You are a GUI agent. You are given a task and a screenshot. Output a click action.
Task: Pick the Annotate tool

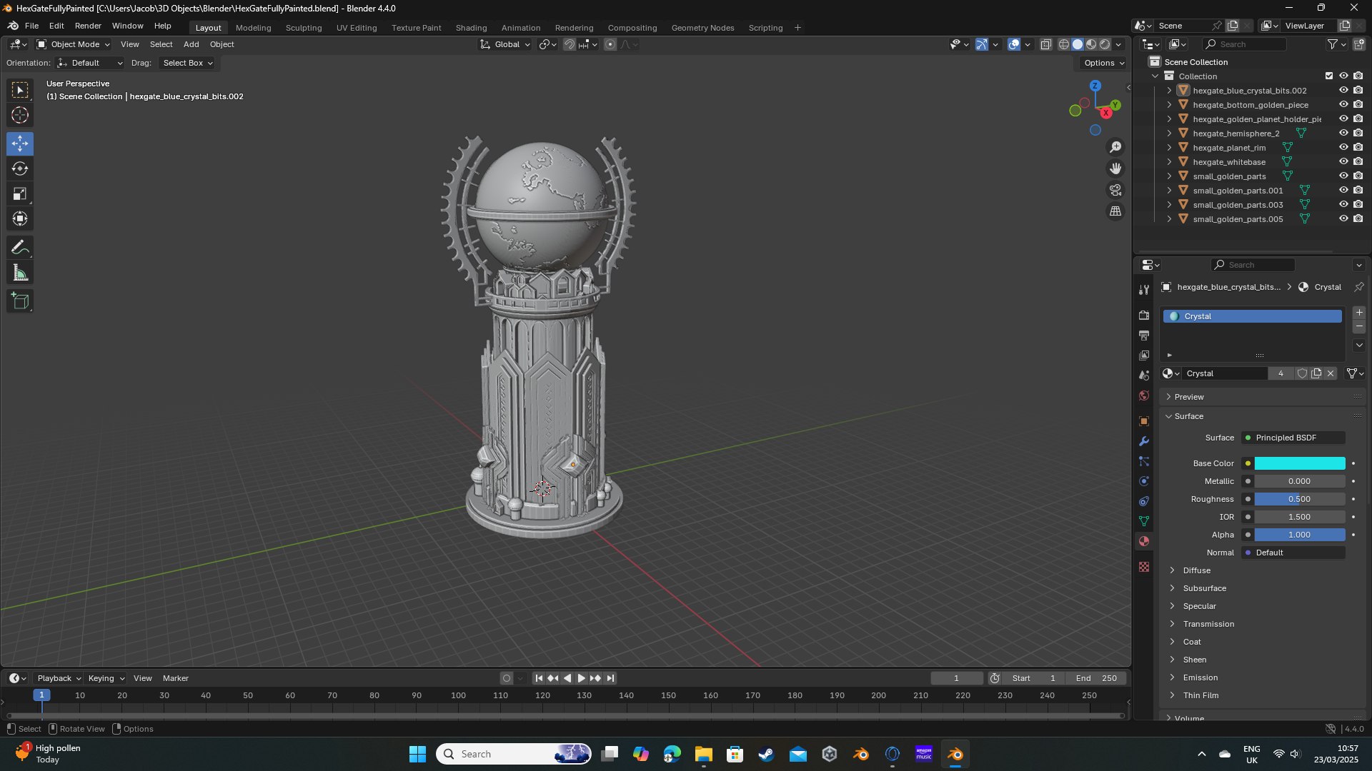(20, 248)
